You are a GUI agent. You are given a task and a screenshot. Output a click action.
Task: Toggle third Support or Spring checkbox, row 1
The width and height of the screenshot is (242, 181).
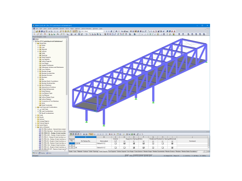pyautogui.click(x=144, y=143)
